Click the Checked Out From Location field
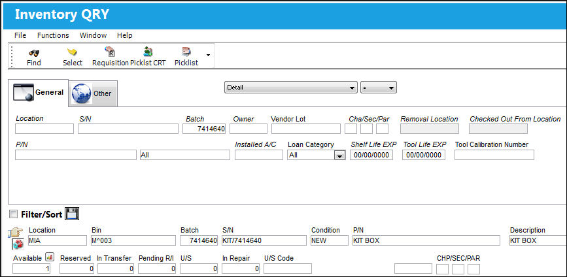 [x=498, y=129]
